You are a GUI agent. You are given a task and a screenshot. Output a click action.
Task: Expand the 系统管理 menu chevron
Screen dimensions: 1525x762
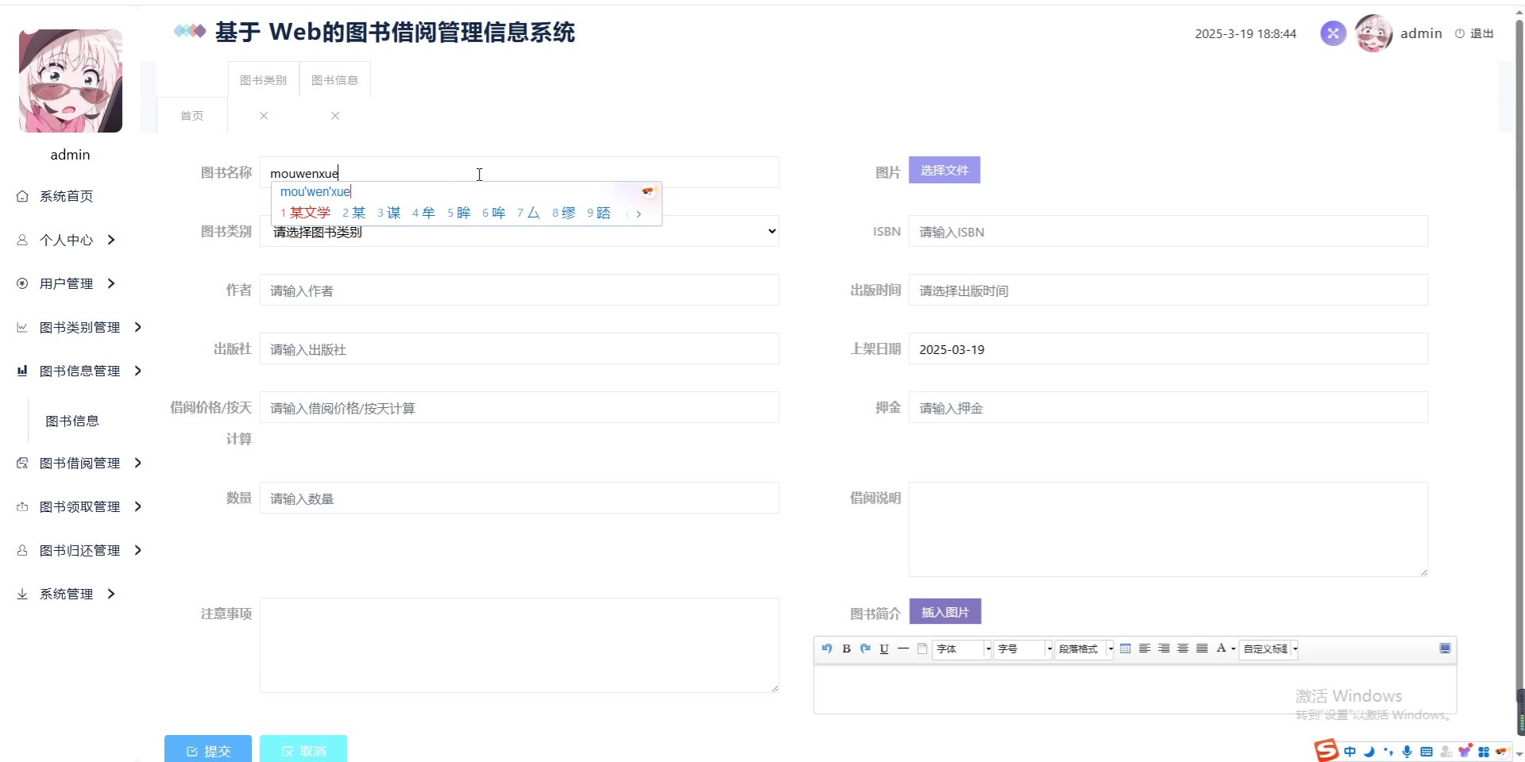pyautogui.click(x=111, y=594)
